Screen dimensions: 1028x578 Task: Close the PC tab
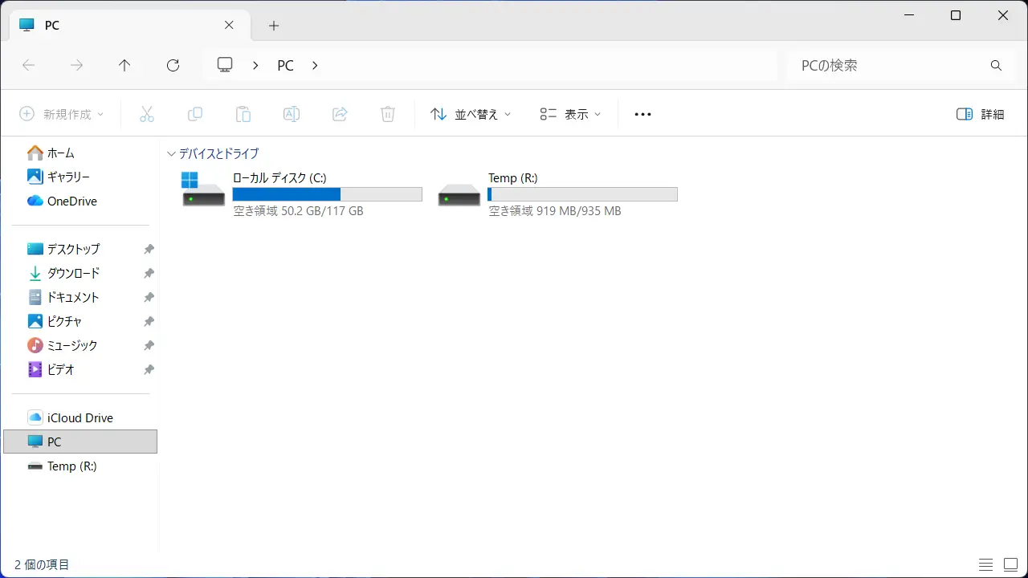click(x=229, y=25)
